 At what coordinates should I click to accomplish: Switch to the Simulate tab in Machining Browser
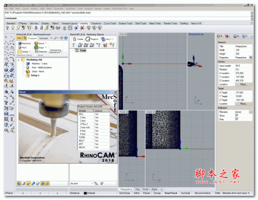point(43,38)
